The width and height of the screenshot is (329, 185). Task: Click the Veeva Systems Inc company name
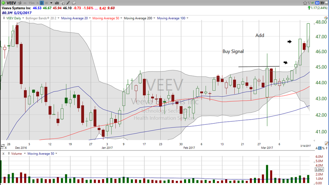[x=16, y=8]
